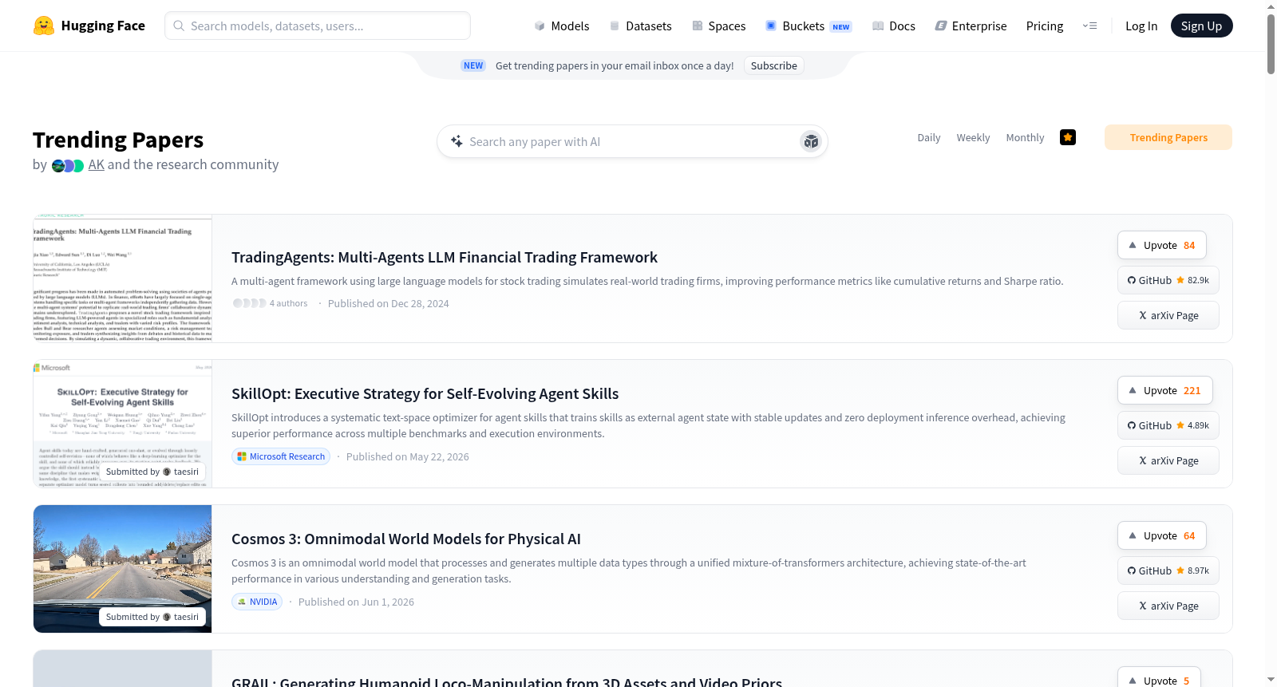Open the SkillOpt paper title
Image resolution: width=1277 pixels, height=687 pixels.
[x=425, y=393]
